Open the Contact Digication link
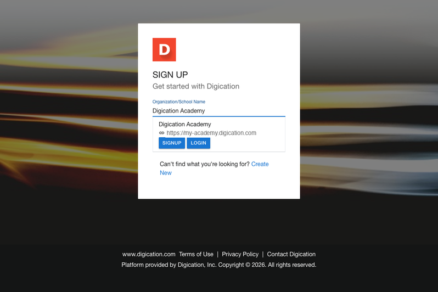The width and height of the screenshot is (438, 292). coord(291,254)
